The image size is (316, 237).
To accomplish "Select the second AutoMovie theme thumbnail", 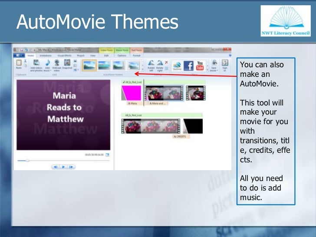I will coord(104,65).
